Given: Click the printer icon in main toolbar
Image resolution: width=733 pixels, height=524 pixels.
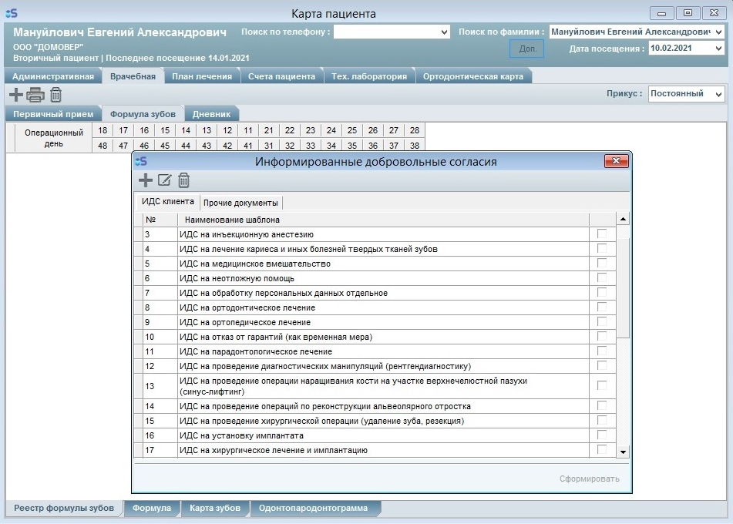Looking at the screenshot, I should (x=35, y=95).
